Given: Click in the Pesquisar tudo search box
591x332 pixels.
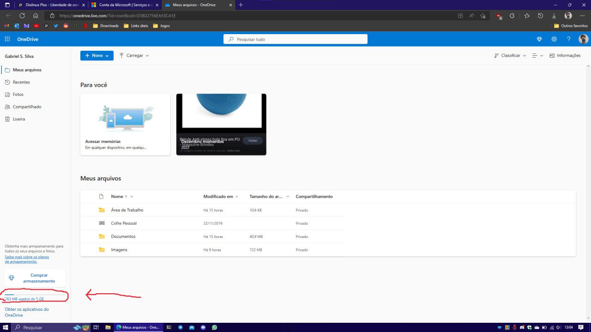Looking at the screenshot, I should 295,39.
